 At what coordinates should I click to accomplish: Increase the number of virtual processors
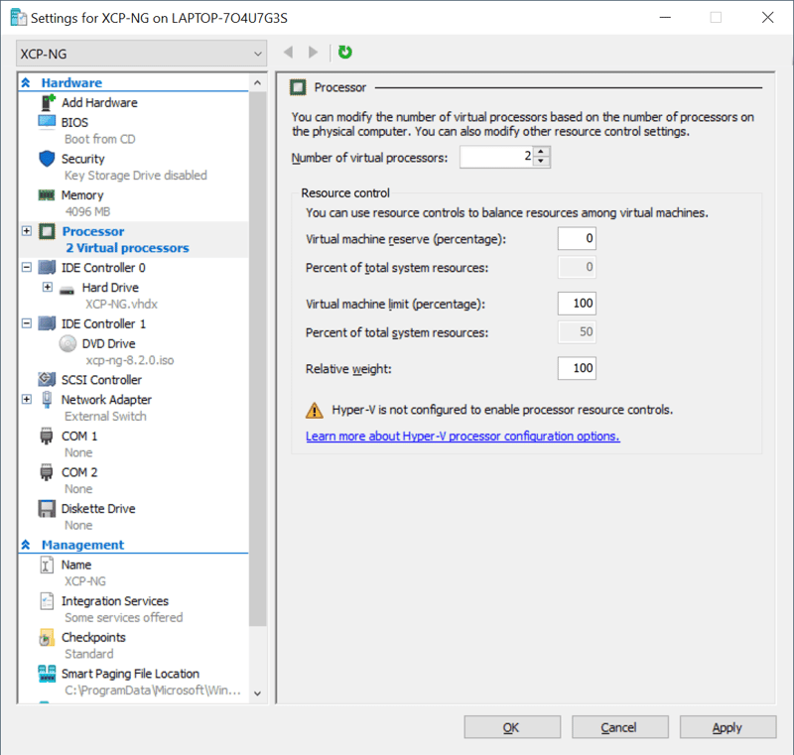541,152
